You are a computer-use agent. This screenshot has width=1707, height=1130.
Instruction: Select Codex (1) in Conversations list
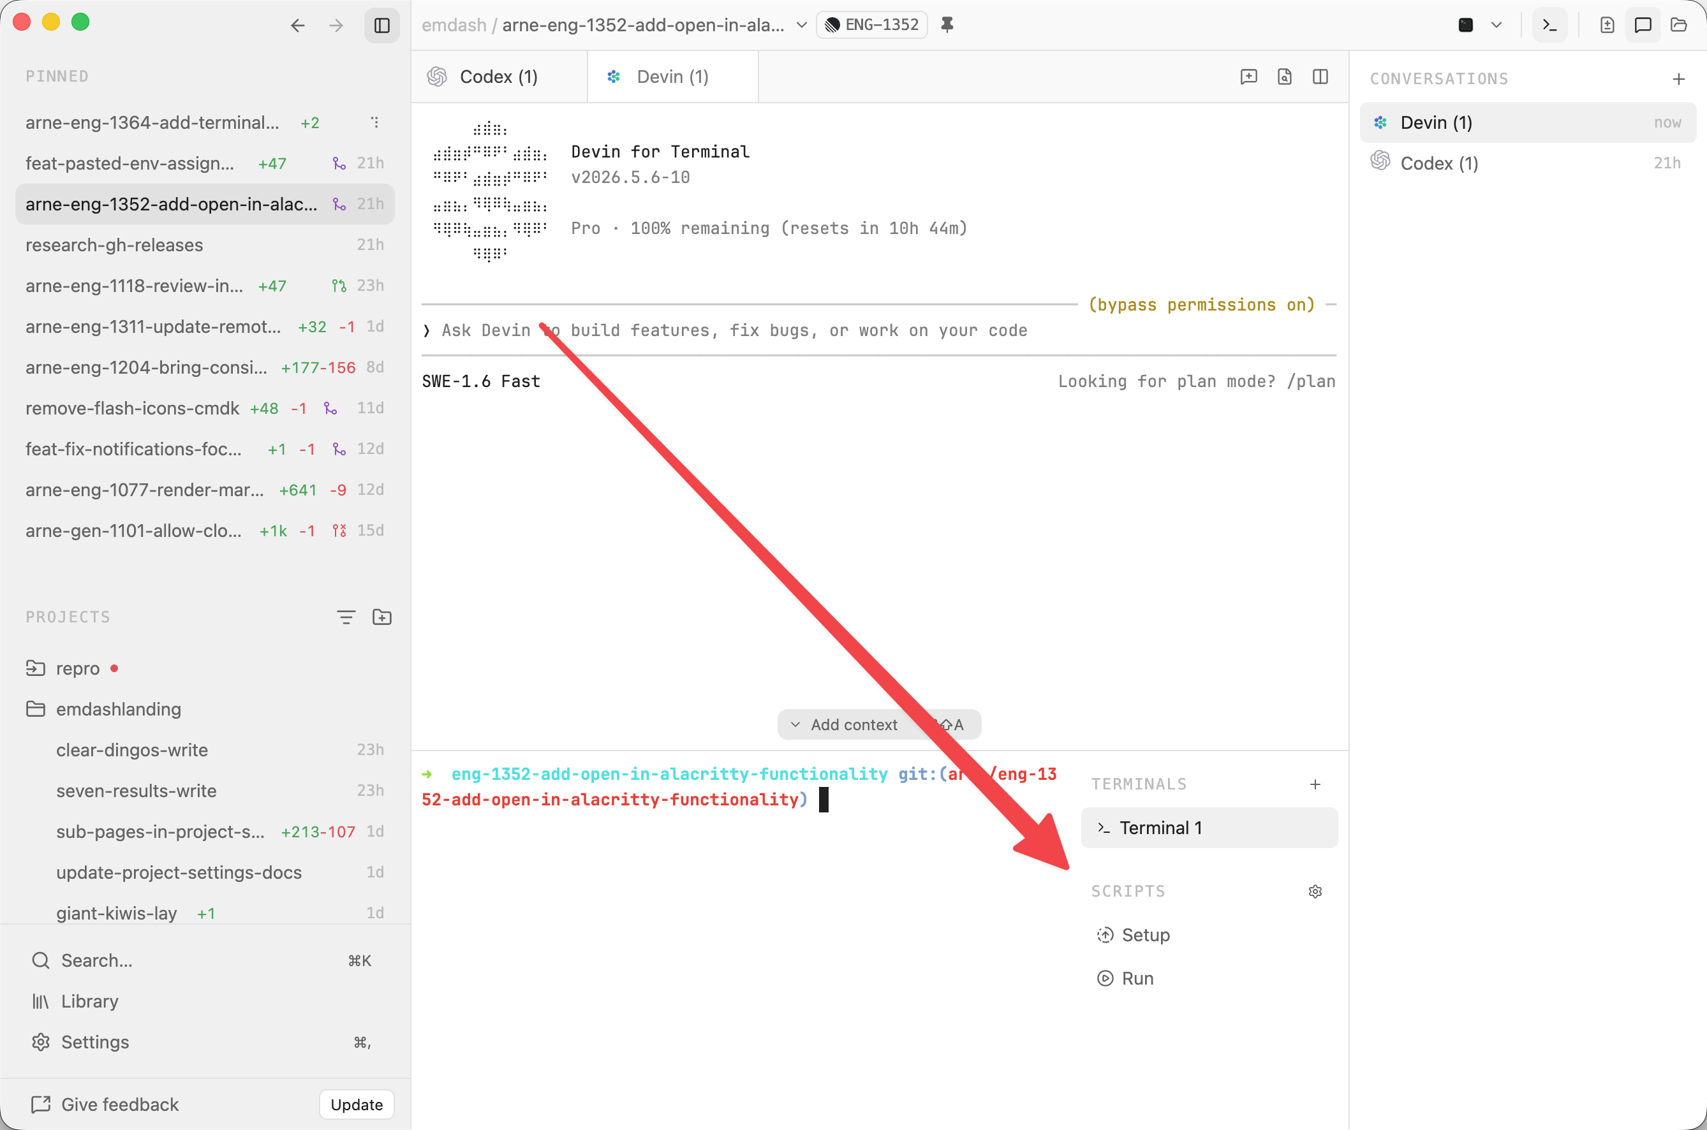(1528, 164)
